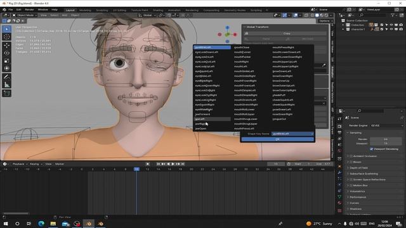Click the outliner filter funnel icon

tap(393, 15)
